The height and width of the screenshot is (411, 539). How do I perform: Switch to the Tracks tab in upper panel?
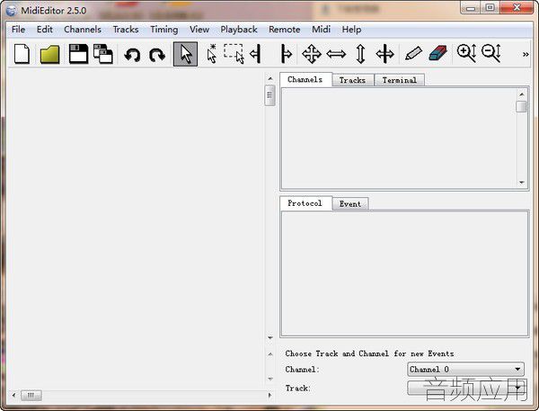352,80
